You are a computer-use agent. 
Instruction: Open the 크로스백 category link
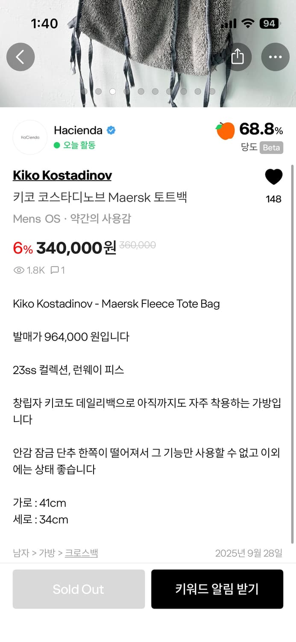[81, 553]
